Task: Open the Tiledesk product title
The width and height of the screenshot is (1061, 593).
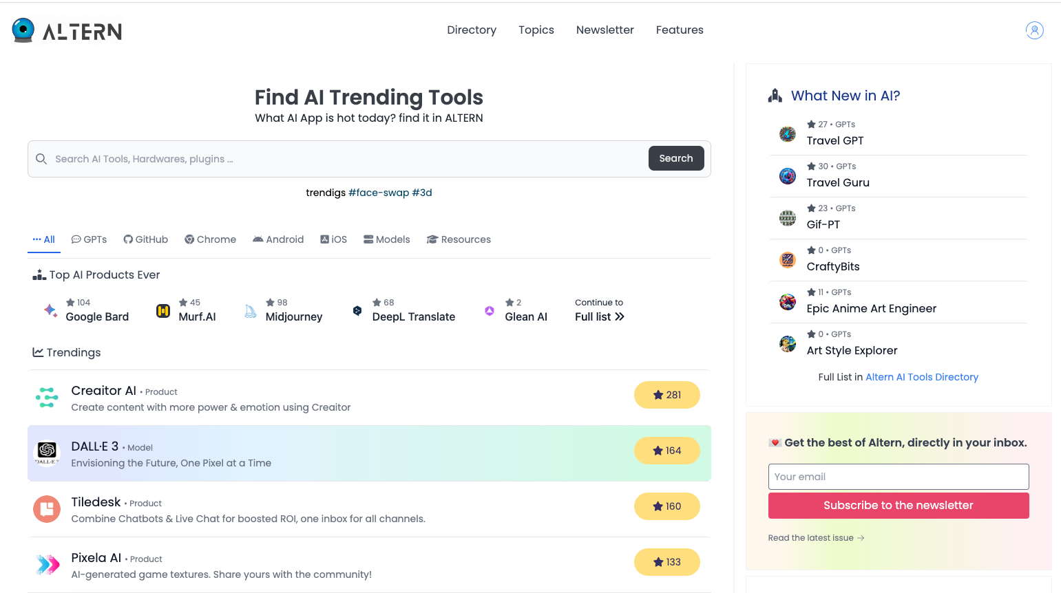Action: (x=96, y=502)
